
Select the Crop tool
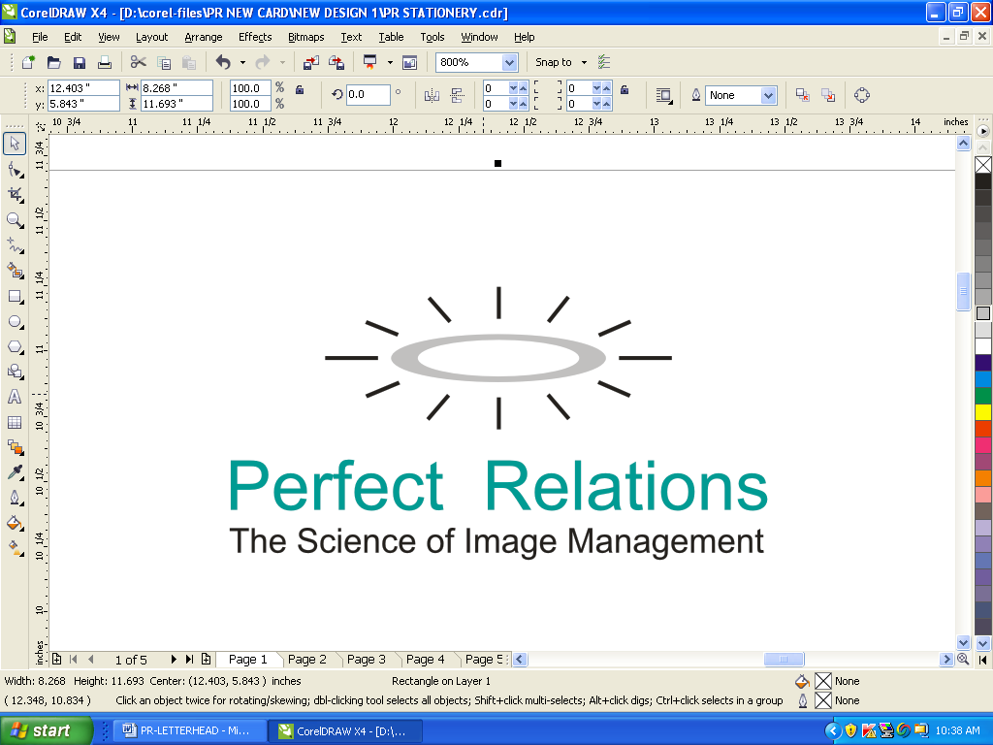point(15,194)
